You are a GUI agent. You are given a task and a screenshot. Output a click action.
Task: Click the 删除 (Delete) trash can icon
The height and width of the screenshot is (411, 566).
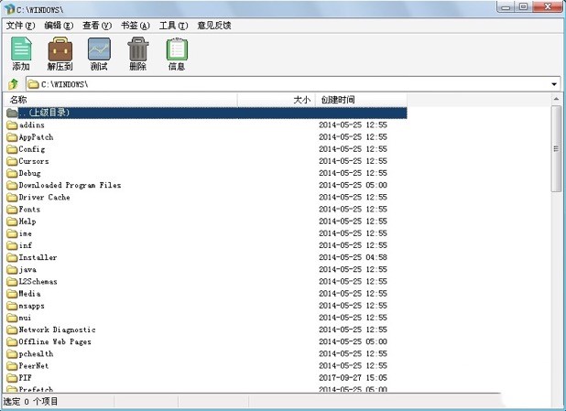(x=137, y=49)
